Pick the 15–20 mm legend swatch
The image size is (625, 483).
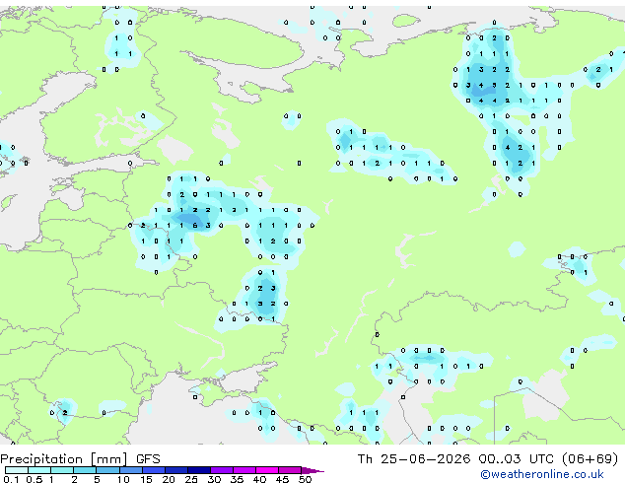click(x=153, y=470)
